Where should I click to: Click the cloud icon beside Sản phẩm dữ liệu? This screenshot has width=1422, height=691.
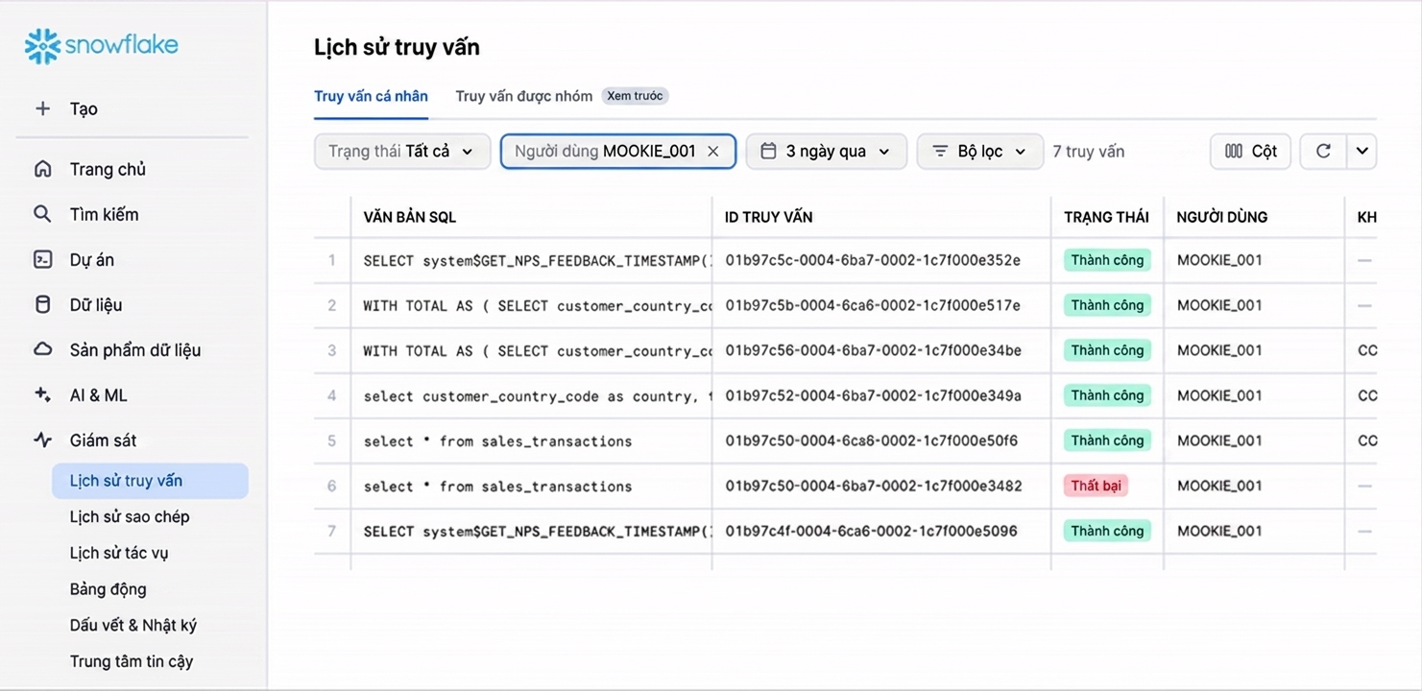click(42, 349)
